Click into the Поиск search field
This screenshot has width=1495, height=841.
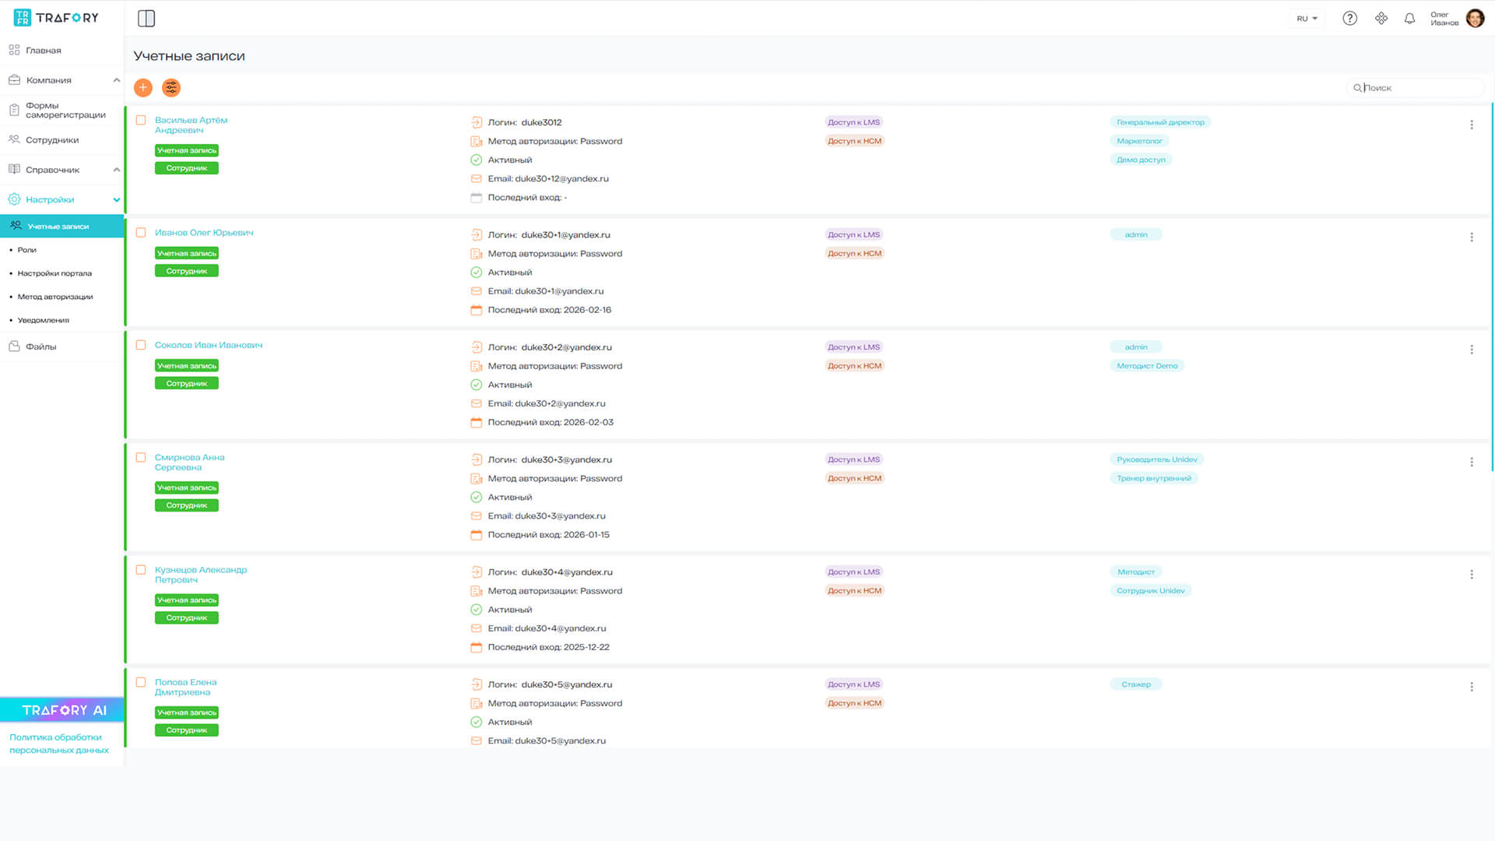[x=1417, y=88]
